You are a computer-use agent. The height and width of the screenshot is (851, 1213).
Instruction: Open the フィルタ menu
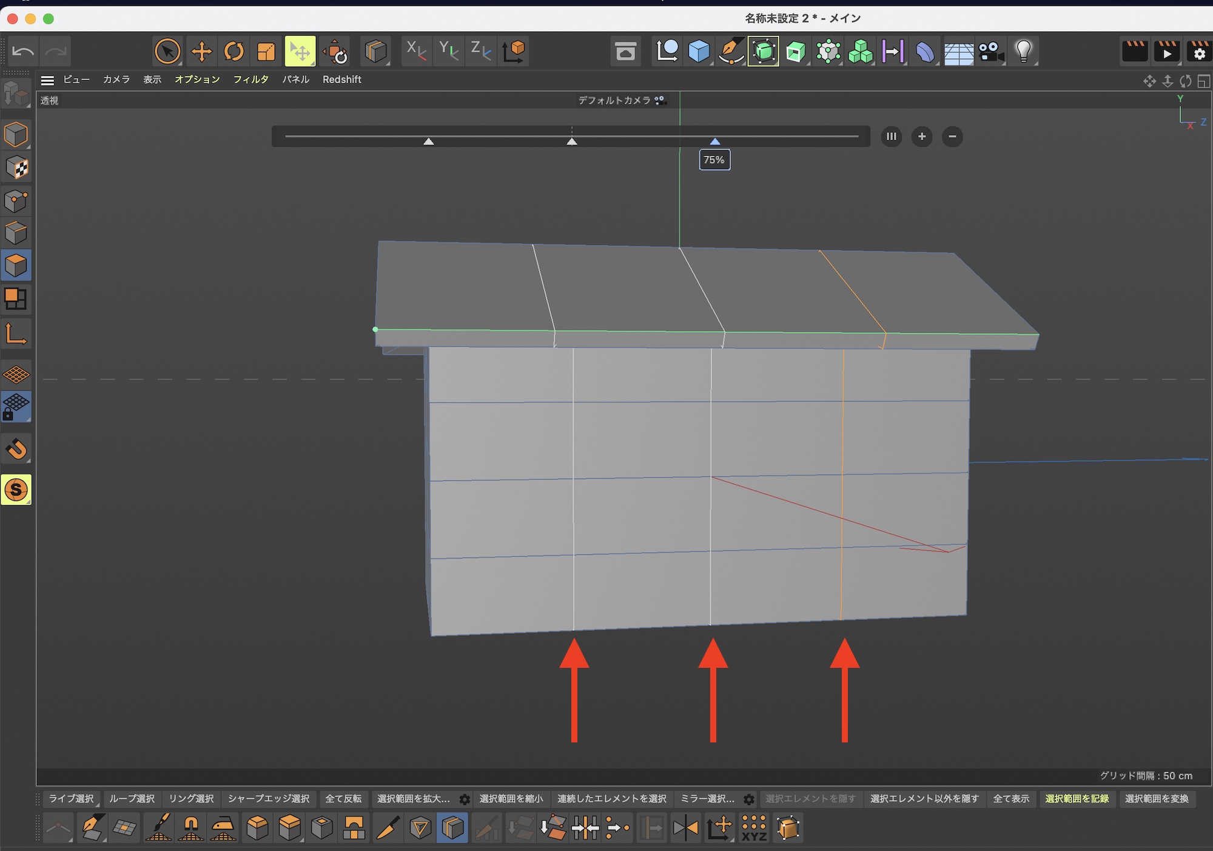point(250,79)
